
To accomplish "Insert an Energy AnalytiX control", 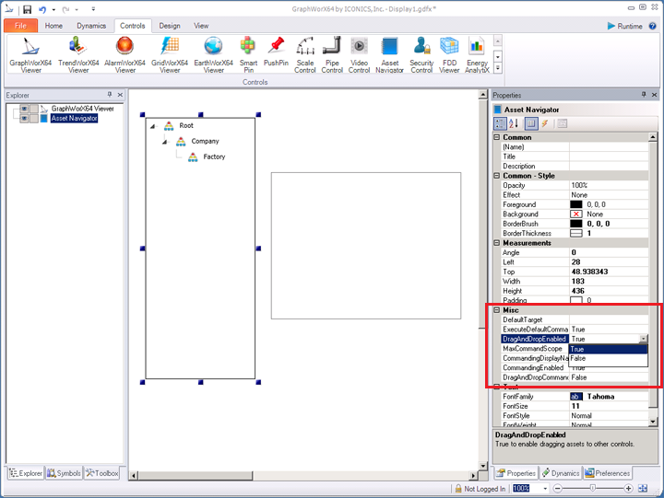I will [477, 54].
